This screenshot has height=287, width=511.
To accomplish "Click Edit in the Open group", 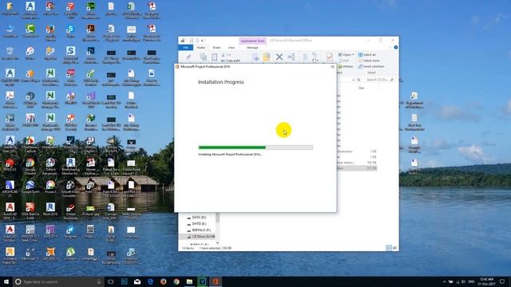I will click(344, 61).
